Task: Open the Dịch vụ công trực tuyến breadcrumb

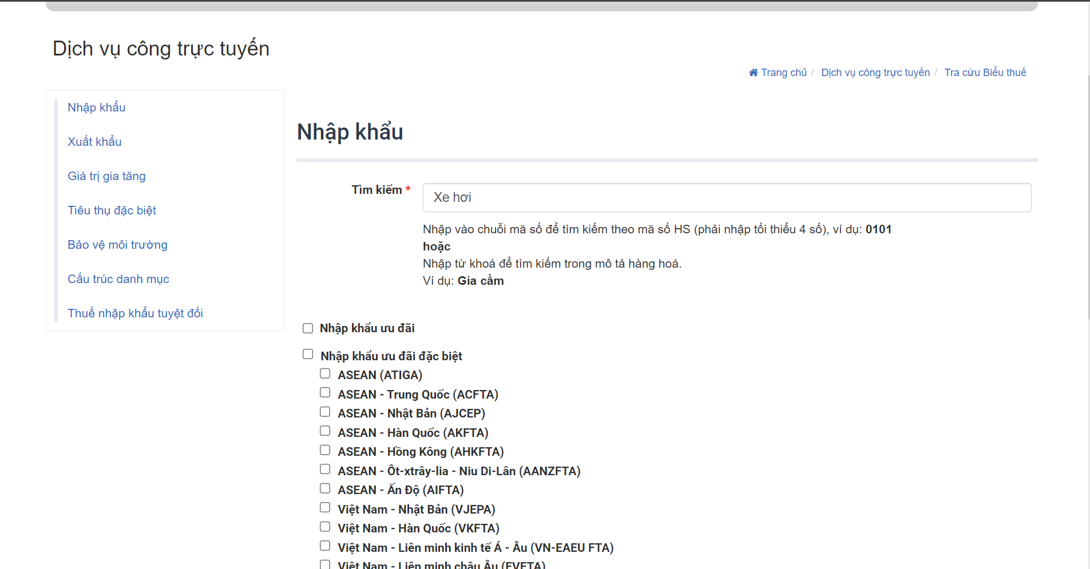Action: coord(875,73)
